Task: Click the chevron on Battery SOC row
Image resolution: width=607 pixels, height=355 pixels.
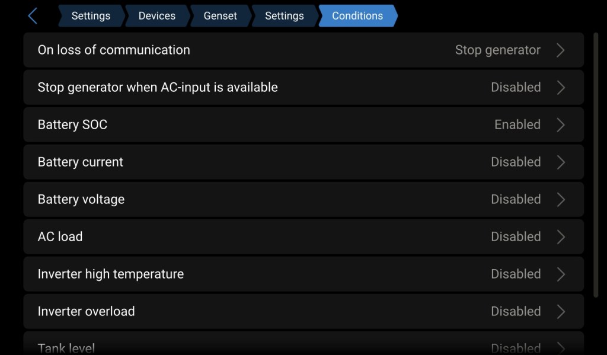Action: pyautogui.click(x=561, y=124)
